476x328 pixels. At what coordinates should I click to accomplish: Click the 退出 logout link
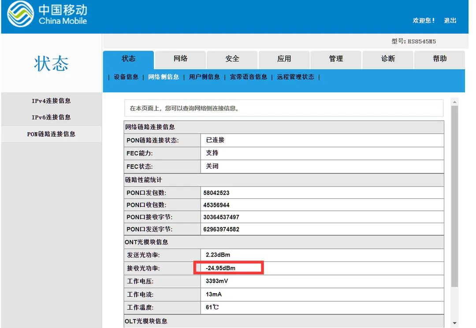click(x=450, y=21)
